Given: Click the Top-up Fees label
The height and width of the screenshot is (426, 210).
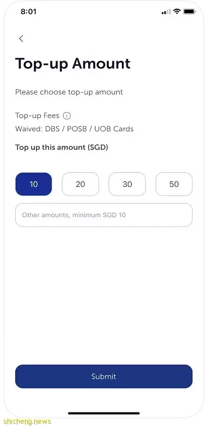Looking at the screenshot, I should click(x=37, y=116).
